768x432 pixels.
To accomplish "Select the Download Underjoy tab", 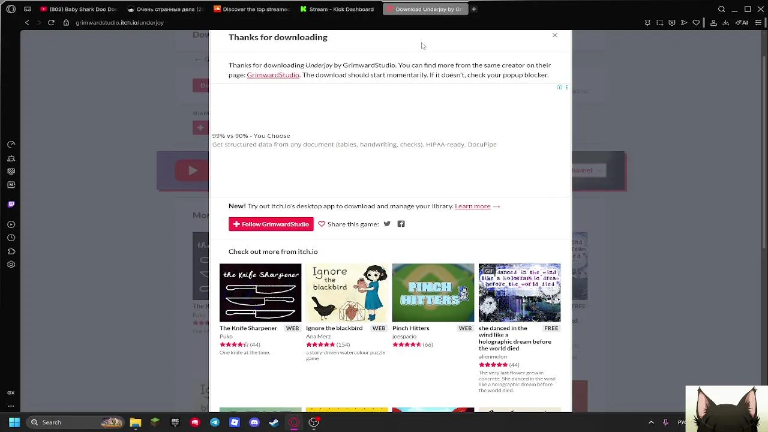I will point(425,9).
